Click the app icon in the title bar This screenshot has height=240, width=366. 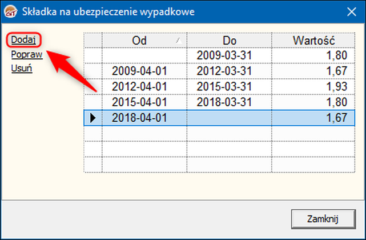pyautogui.click(x=11, y=11)
